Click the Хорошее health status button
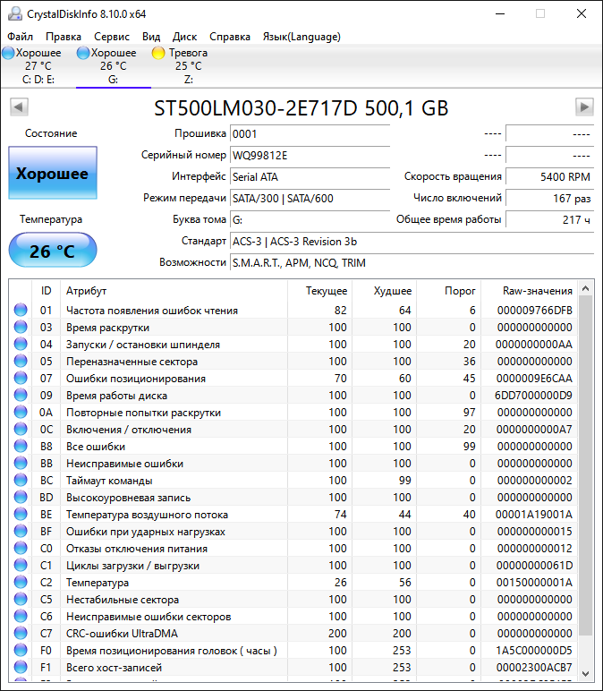 pos(53,173)
